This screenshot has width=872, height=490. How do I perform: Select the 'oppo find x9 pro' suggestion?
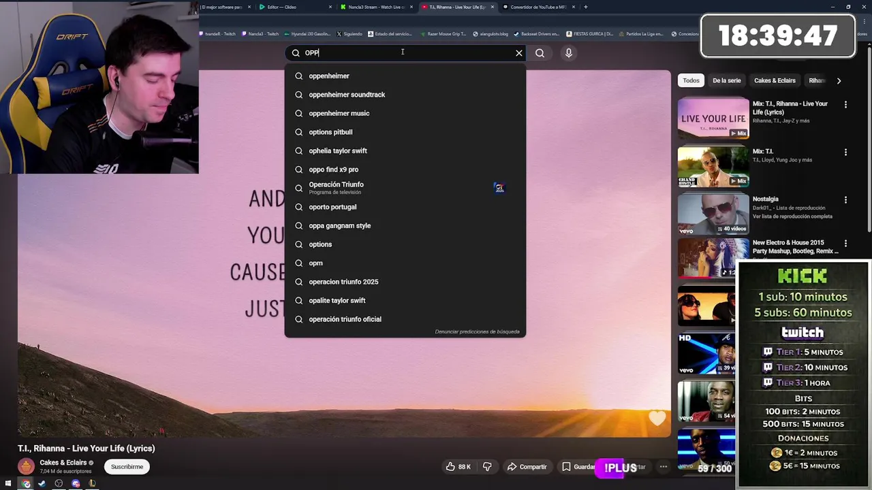(x=405, y=169)
